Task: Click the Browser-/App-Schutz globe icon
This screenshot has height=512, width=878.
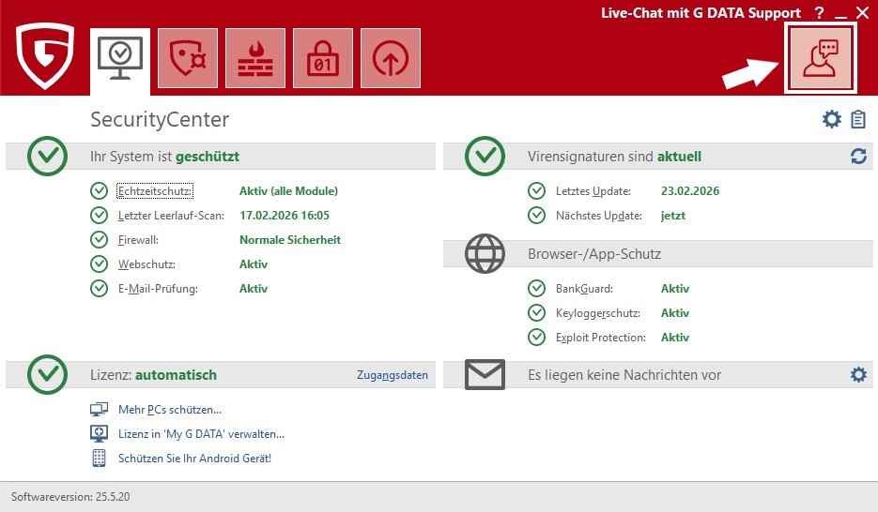Action: point(485,254)
